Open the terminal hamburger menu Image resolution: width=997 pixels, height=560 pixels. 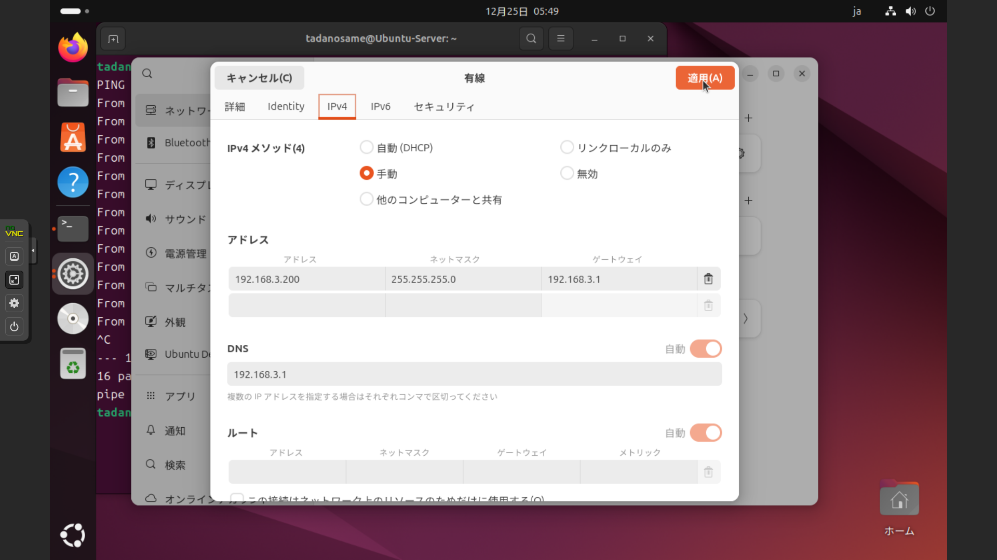560,38
